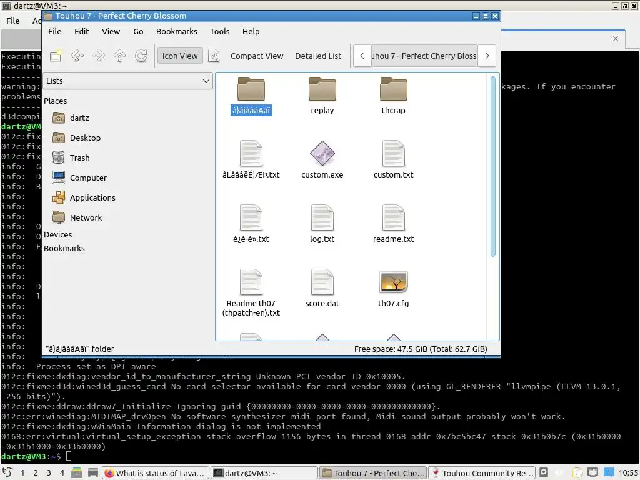
Task: Click the right path-bar scroll arrow
Action: 487,56
